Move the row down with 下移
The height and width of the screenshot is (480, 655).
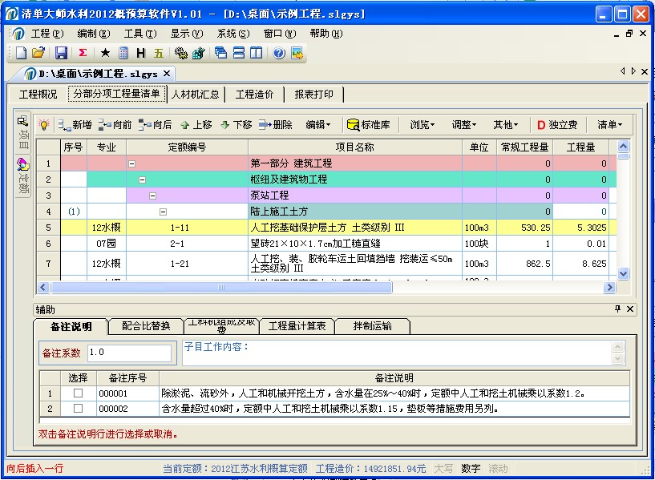[237, 124]
